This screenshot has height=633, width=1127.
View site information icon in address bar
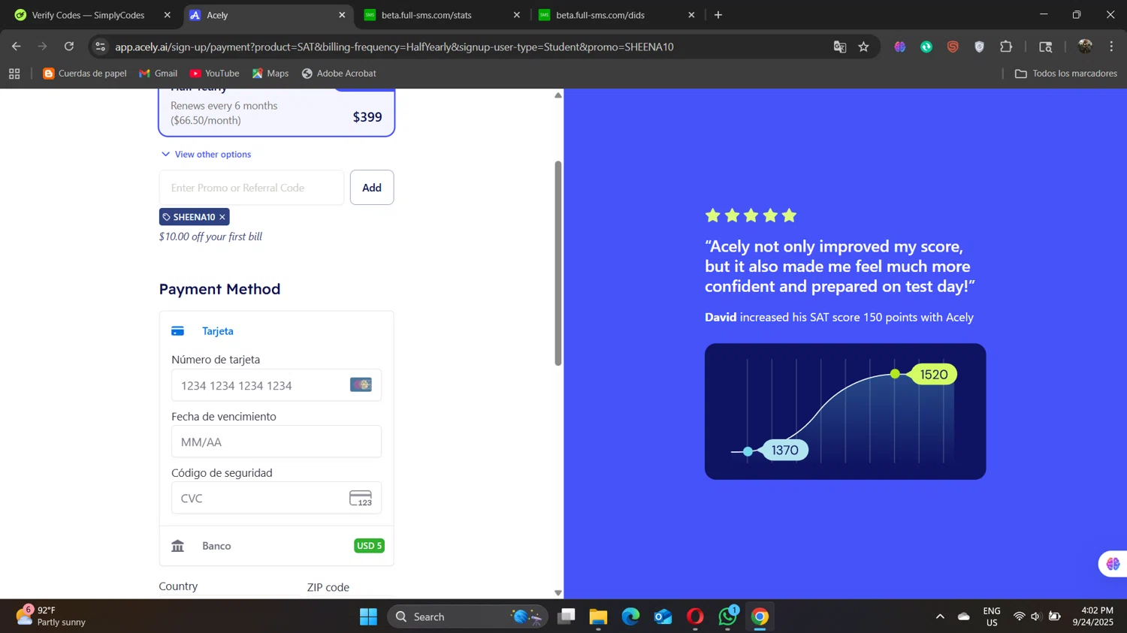coord(101,47)
